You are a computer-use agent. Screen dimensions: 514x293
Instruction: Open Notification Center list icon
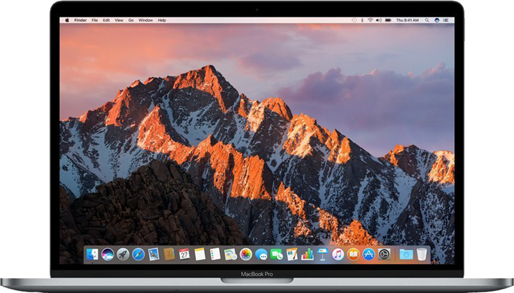click(x=446, y=20)
